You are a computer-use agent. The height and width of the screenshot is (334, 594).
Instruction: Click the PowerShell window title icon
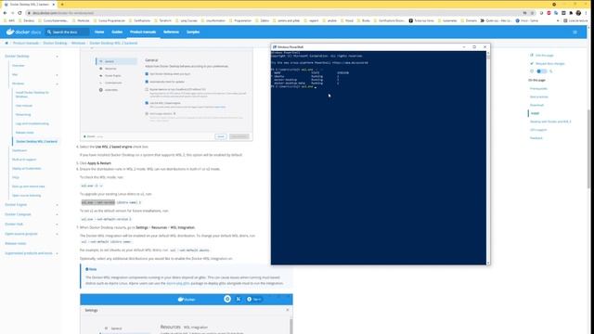(275, 47)
